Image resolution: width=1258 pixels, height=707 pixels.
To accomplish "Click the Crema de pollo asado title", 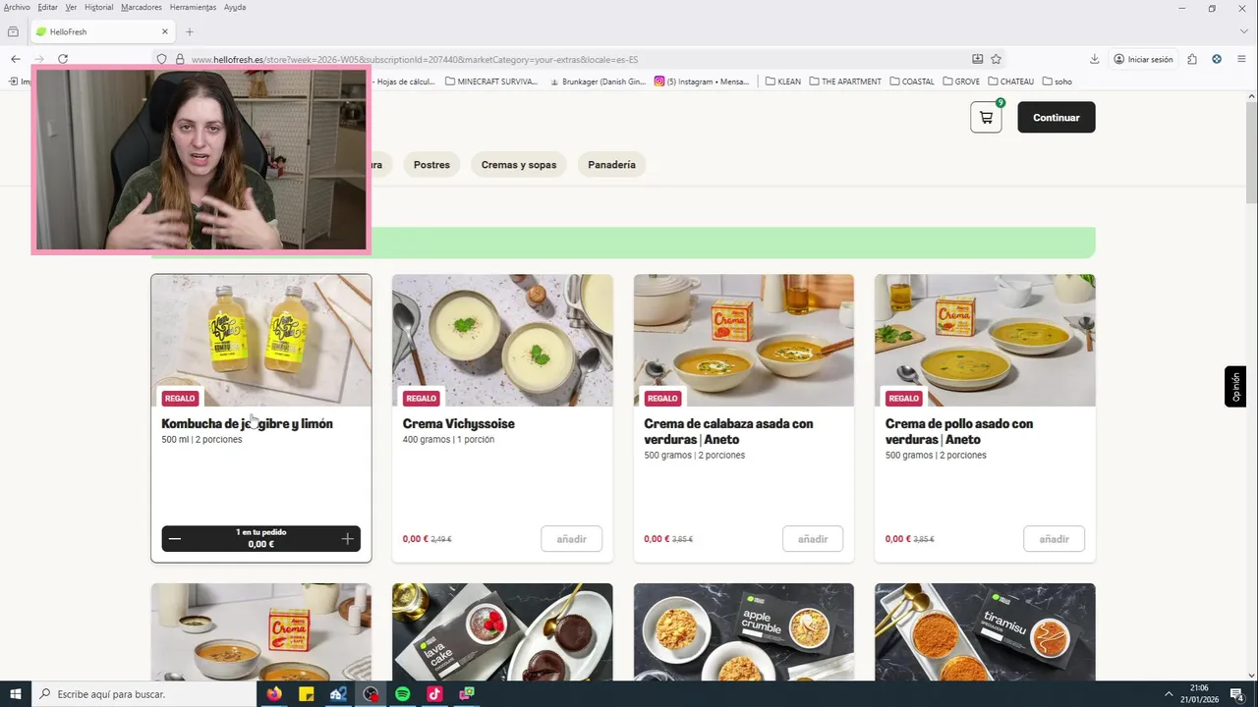I will [959, 431].
